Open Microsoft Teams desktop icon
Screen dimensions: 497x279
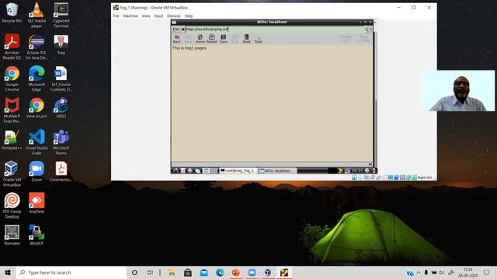pos(61,142)
